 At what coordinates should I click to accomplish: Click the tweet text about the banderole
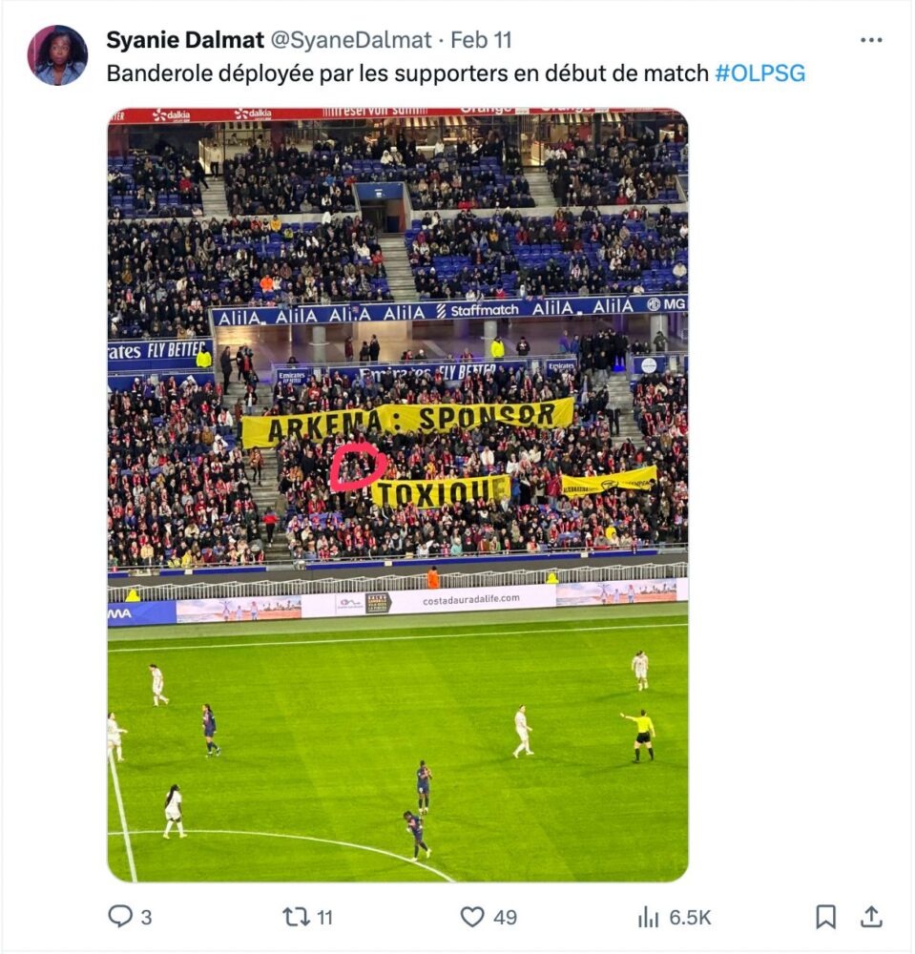point(407,73)
